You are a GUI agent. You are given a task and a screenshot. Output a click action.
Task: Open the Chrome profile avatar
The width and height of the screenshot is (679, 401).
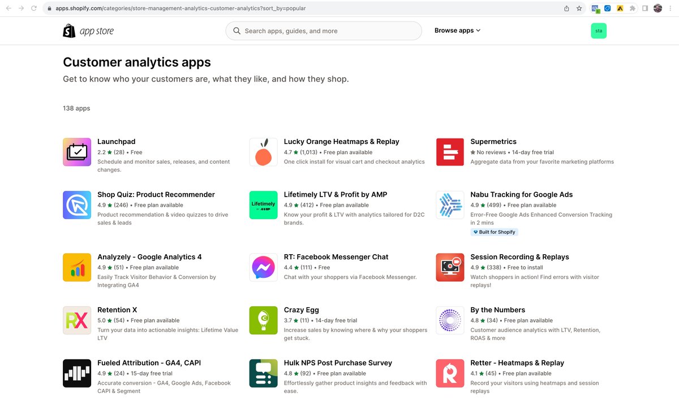(657, 8)
